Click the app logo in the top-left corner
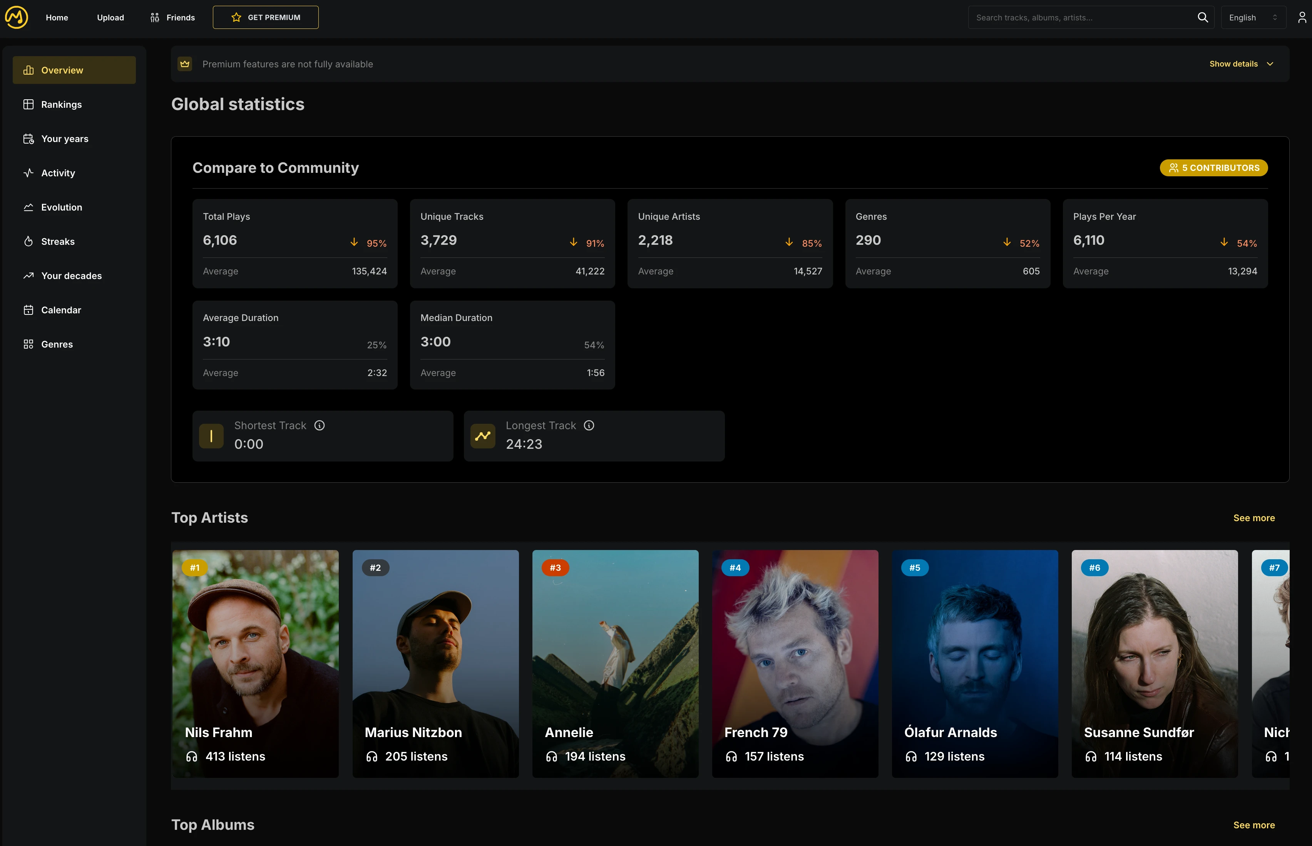 (x=17, y=17)
